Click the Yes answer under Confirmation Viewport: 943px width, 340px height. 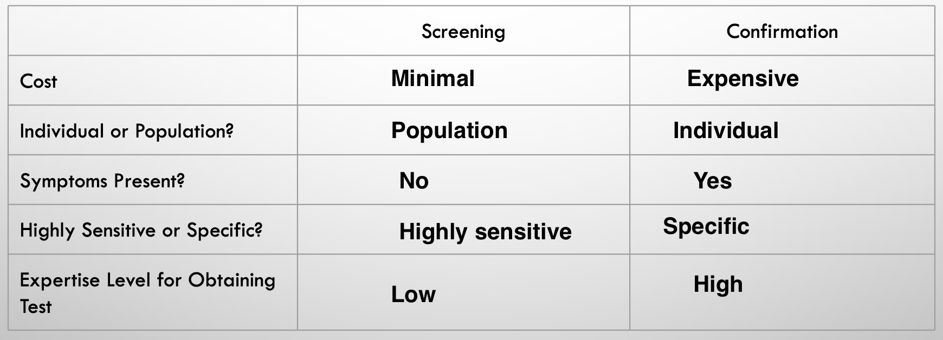712,181
